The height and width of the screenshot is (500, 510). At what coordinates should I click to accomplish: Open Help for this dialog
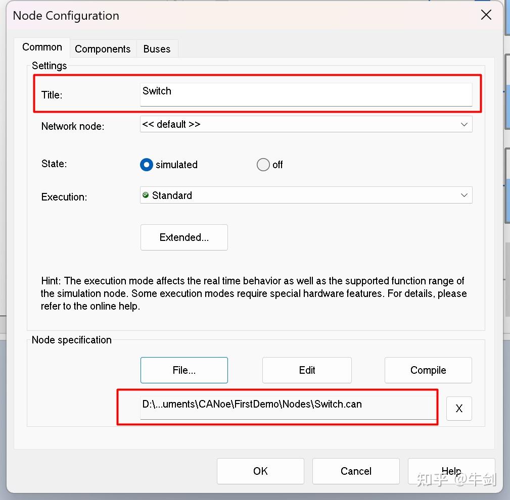click(x=451, y=471)
